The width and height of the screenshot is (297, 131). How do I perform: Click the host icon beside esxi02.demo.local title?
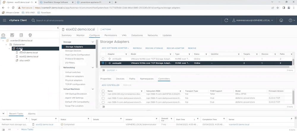click(63, 30)
